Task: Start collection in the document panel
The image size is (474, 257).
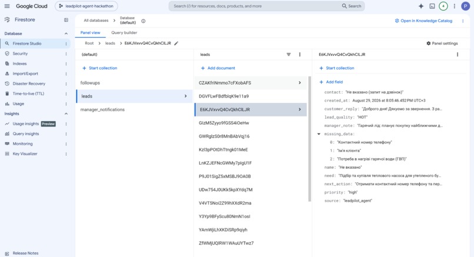Action: tap(337, 68)
